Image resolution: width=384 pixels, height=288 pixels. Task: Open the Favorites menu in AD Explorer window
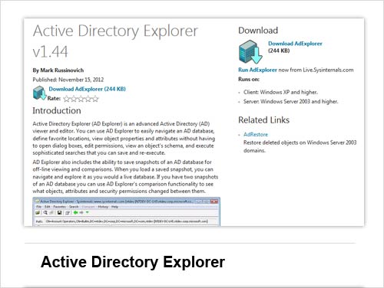[60, 207]
